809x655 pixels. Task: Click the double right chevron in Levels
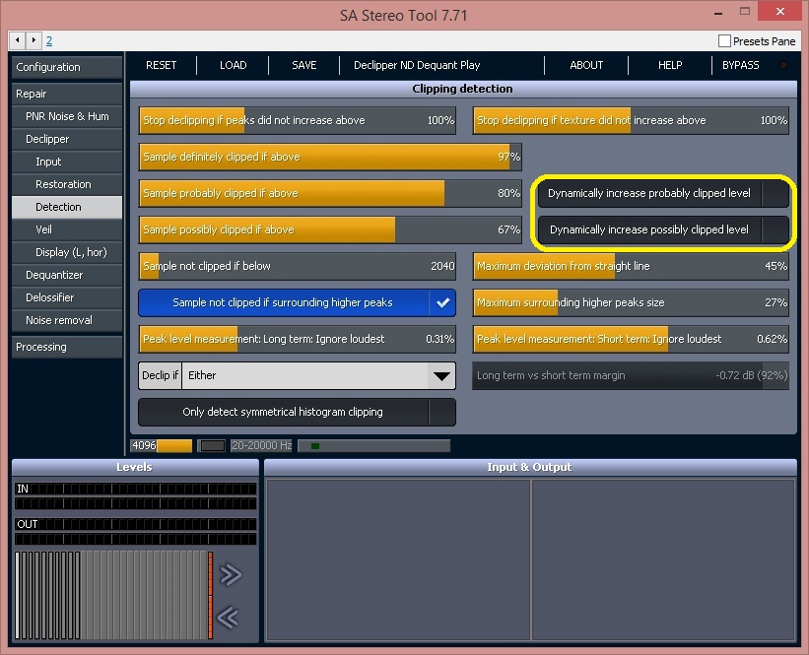coord(231,574)
